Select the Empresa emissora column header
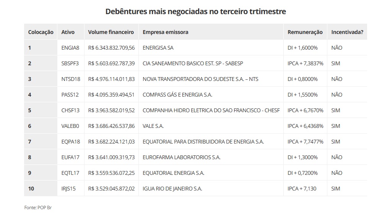The image size is (387, 213). 165,32
